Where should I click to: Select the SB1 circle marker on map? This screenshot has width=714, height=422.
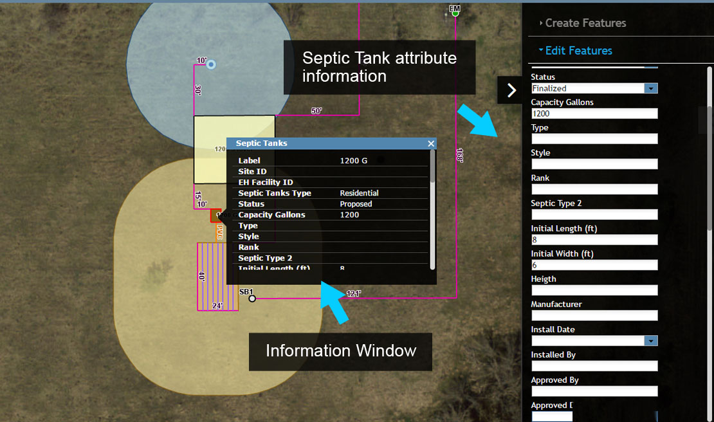coord(252,298)
